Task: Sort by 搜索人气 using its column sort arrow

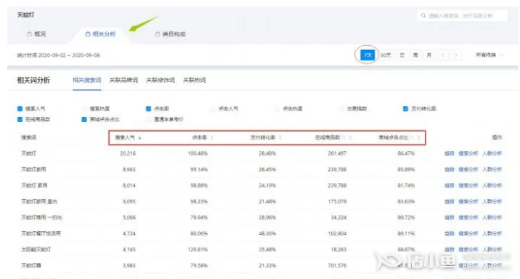Action: (140, 137)
